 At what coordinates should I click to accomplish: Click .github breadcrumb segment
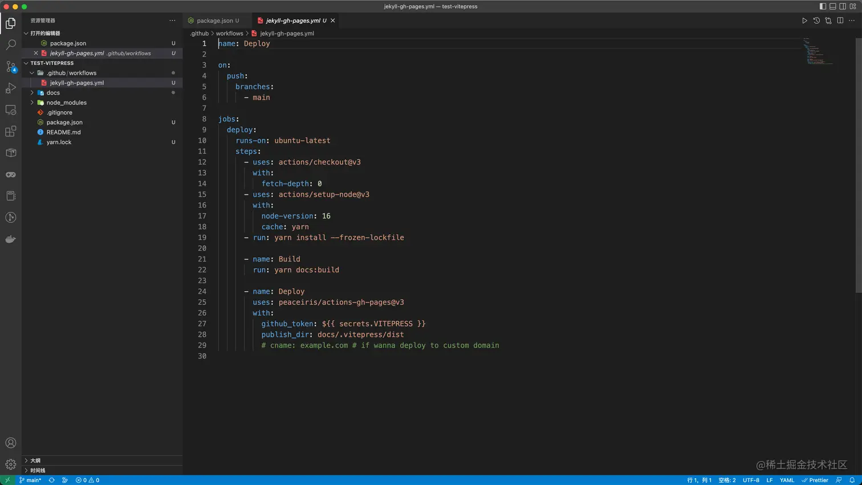(199, 33)
